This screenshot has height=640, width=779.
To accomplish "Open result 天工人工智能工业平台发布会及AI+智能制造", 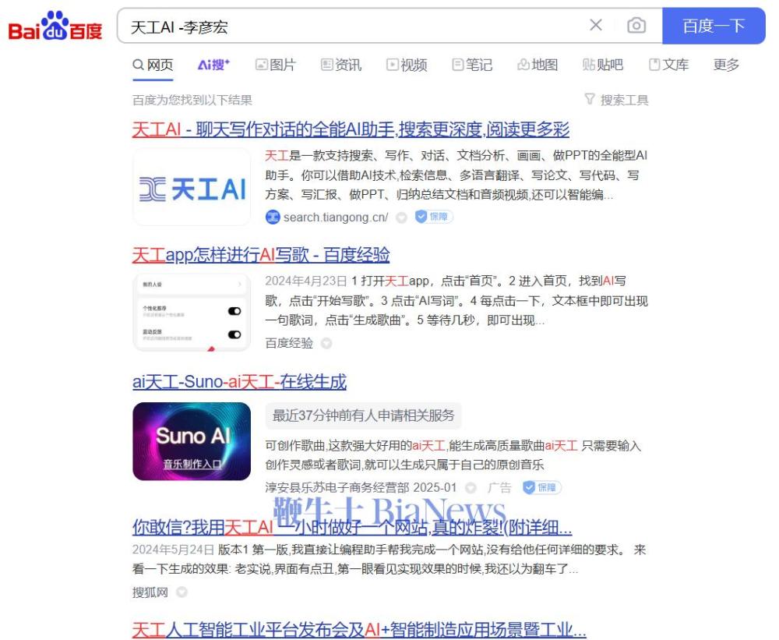I will (x=359, y=630).
